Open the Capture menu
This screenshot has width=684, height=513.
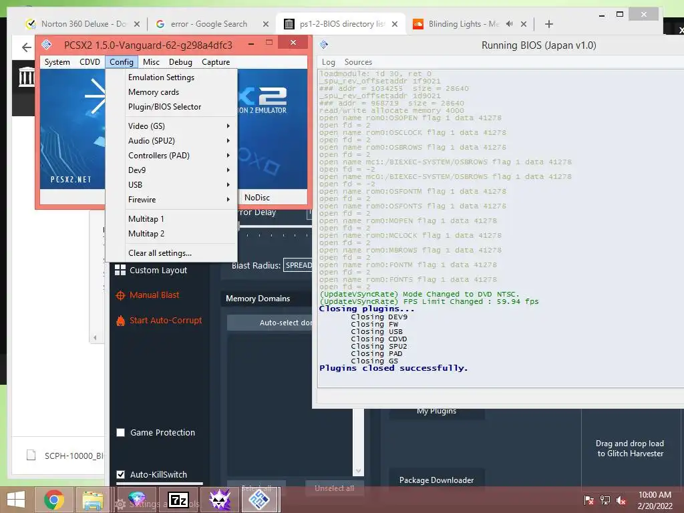coord(216,62)
